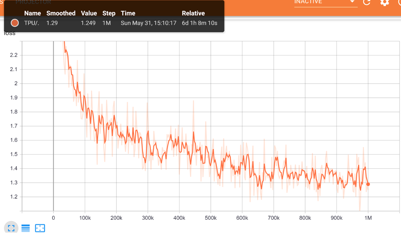Click the y-axis label '1.9'
The image size is (401, 233).
(14, 98)
